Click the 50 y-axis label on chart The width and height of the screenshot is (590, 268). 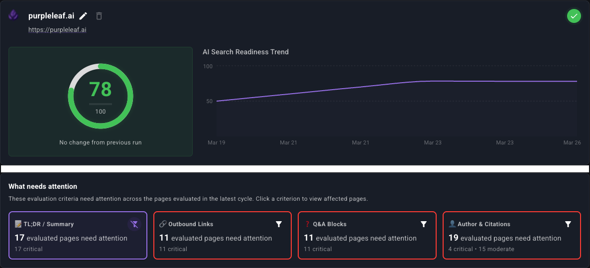[209, 101]
